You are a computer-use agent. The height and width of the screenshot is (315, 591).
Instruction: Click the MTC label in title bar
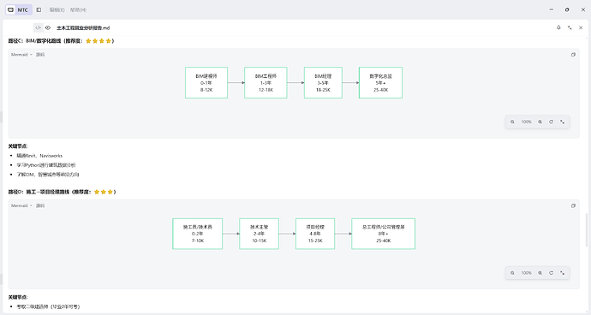tap(22, 9)
